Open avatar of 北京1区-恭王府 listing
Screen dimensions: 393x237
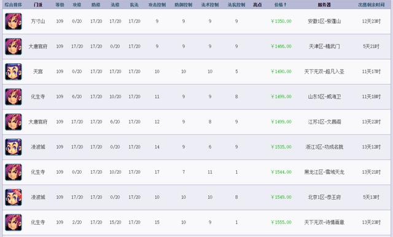14,198
